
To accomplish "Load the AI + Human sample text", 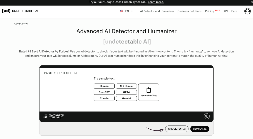I will pos(126,86).
